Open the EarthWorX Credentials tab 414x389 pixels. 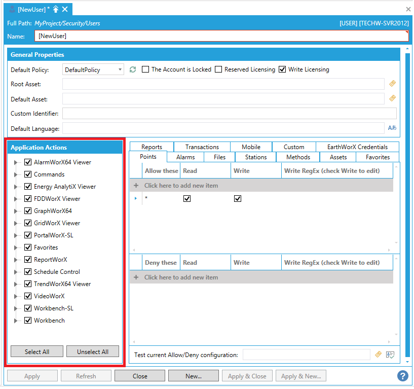coord(357,147)
